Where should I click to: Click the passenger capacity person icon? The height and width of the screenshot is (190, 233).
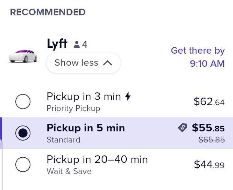pos(77,45)
